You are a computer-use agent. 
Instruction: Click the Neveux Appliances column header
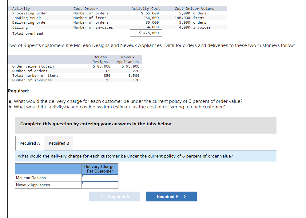128,60
